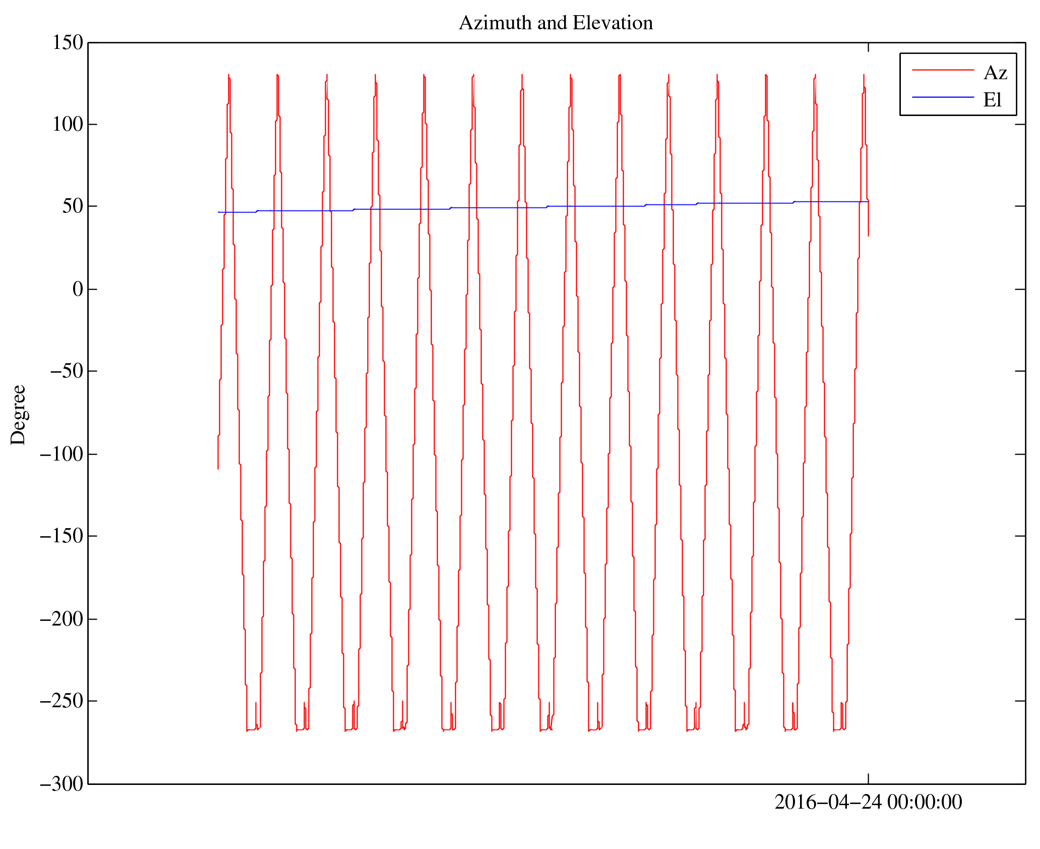The height and width of the screenshot is (849, 1040).
Task: Click the −50 y-axis tick label
Action: 66,371
